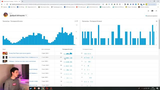Click the browser back arrow
Image resolution: width=160 pixels, height=90 pixels.
point(2,4)
